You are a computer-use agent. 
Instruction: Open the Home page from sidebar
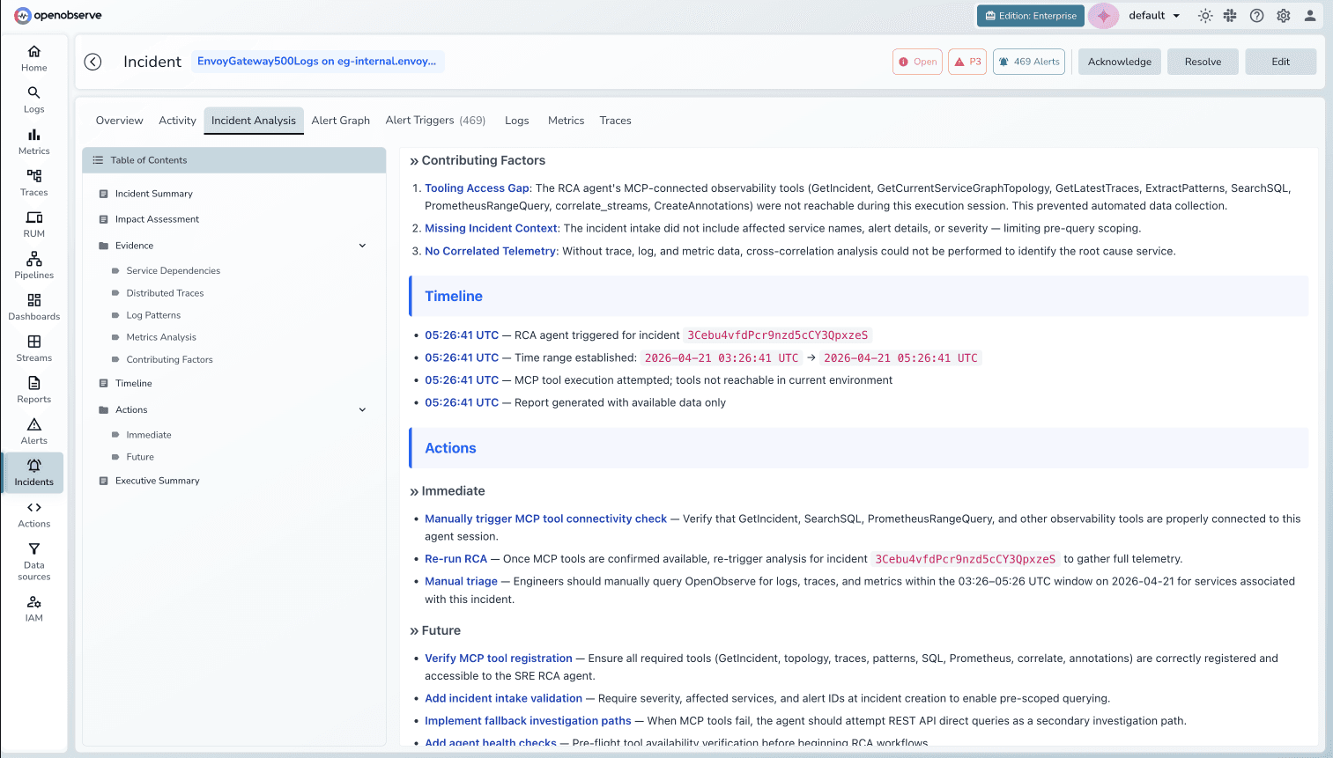[x=33, y=58]
